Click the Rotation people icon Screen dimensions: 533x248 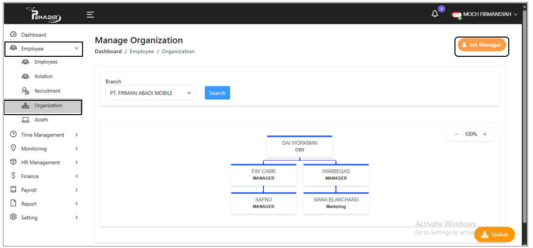[25, 77]
